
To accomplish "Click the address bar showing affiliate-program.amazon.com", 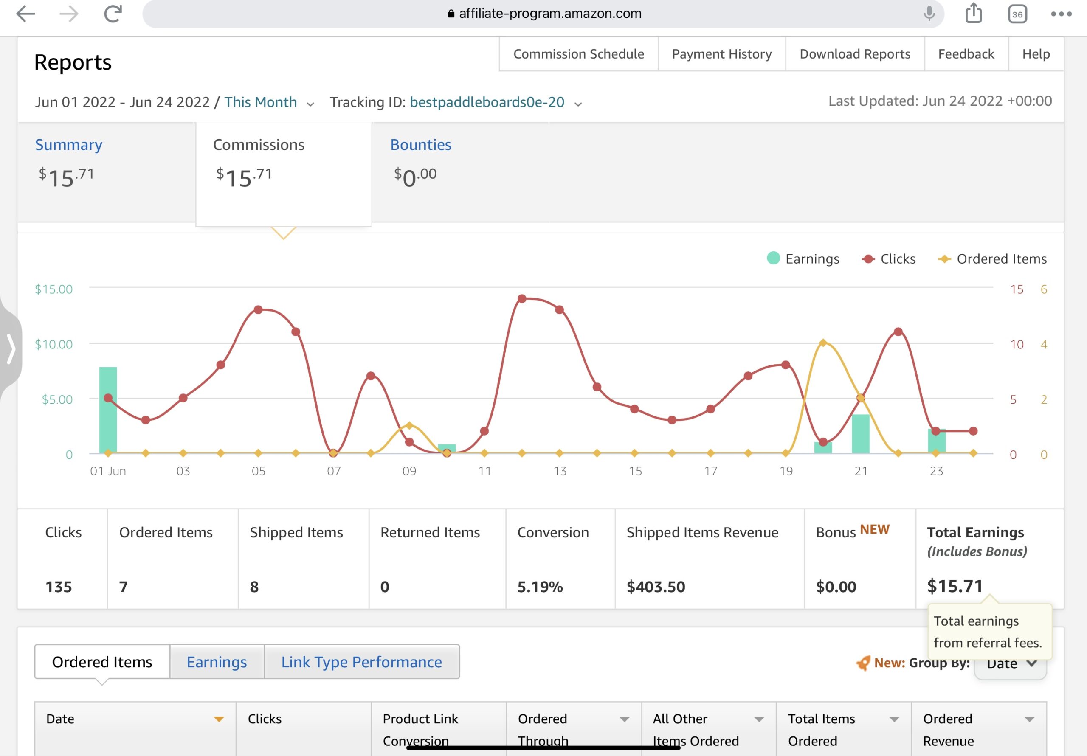I will 543,14.
